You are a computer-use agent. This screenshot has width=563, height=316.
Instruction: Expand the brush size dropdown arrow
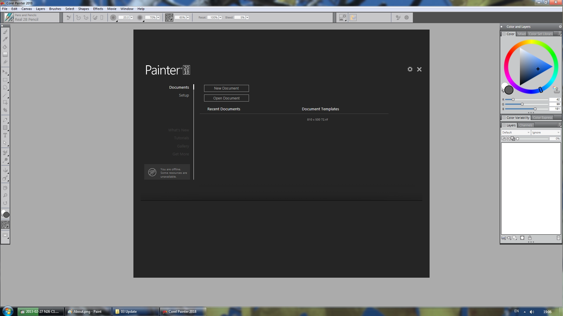(131, 18)
